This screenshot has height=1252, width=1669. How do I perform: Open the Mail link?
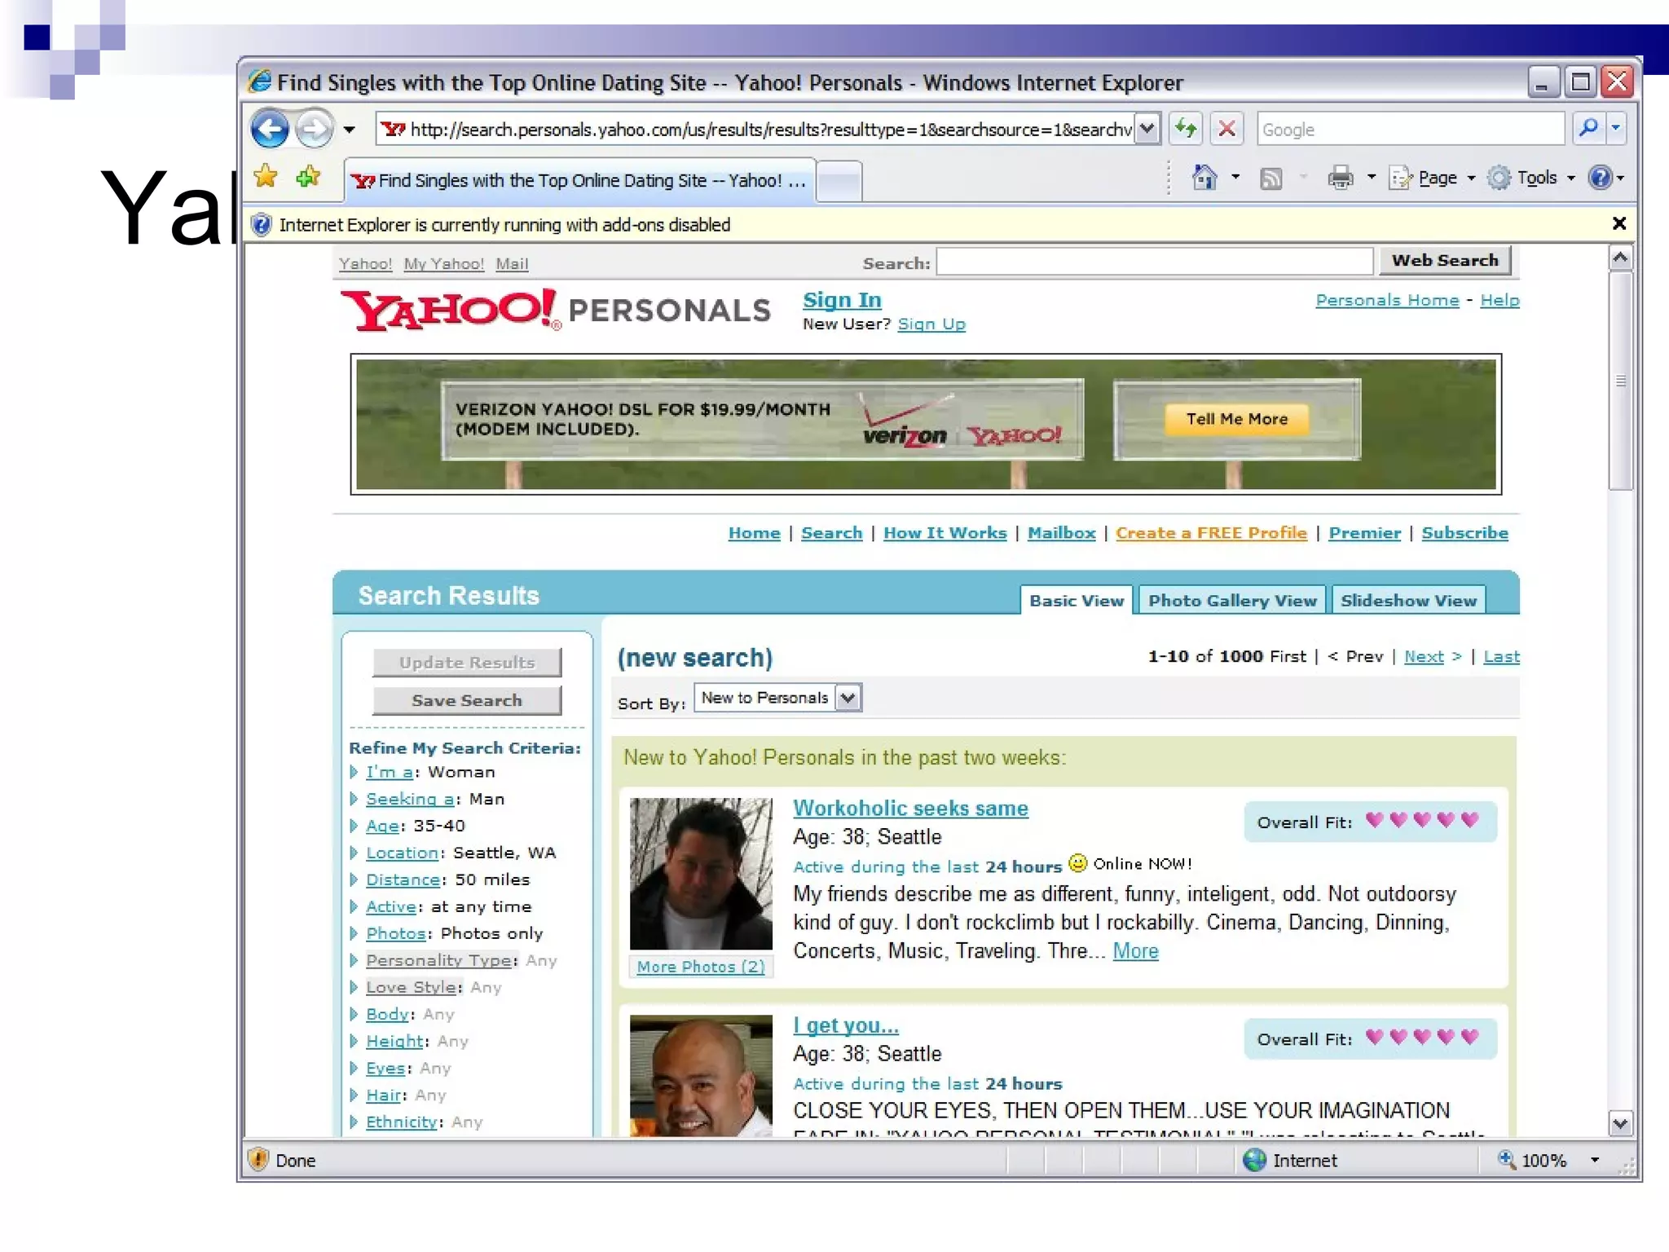pyautogui.click(x=512, y=264)
